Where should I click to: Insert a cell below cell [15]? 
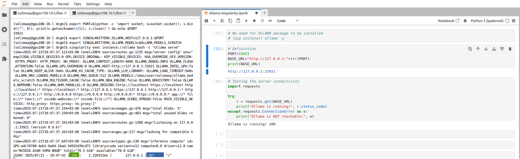502,49
